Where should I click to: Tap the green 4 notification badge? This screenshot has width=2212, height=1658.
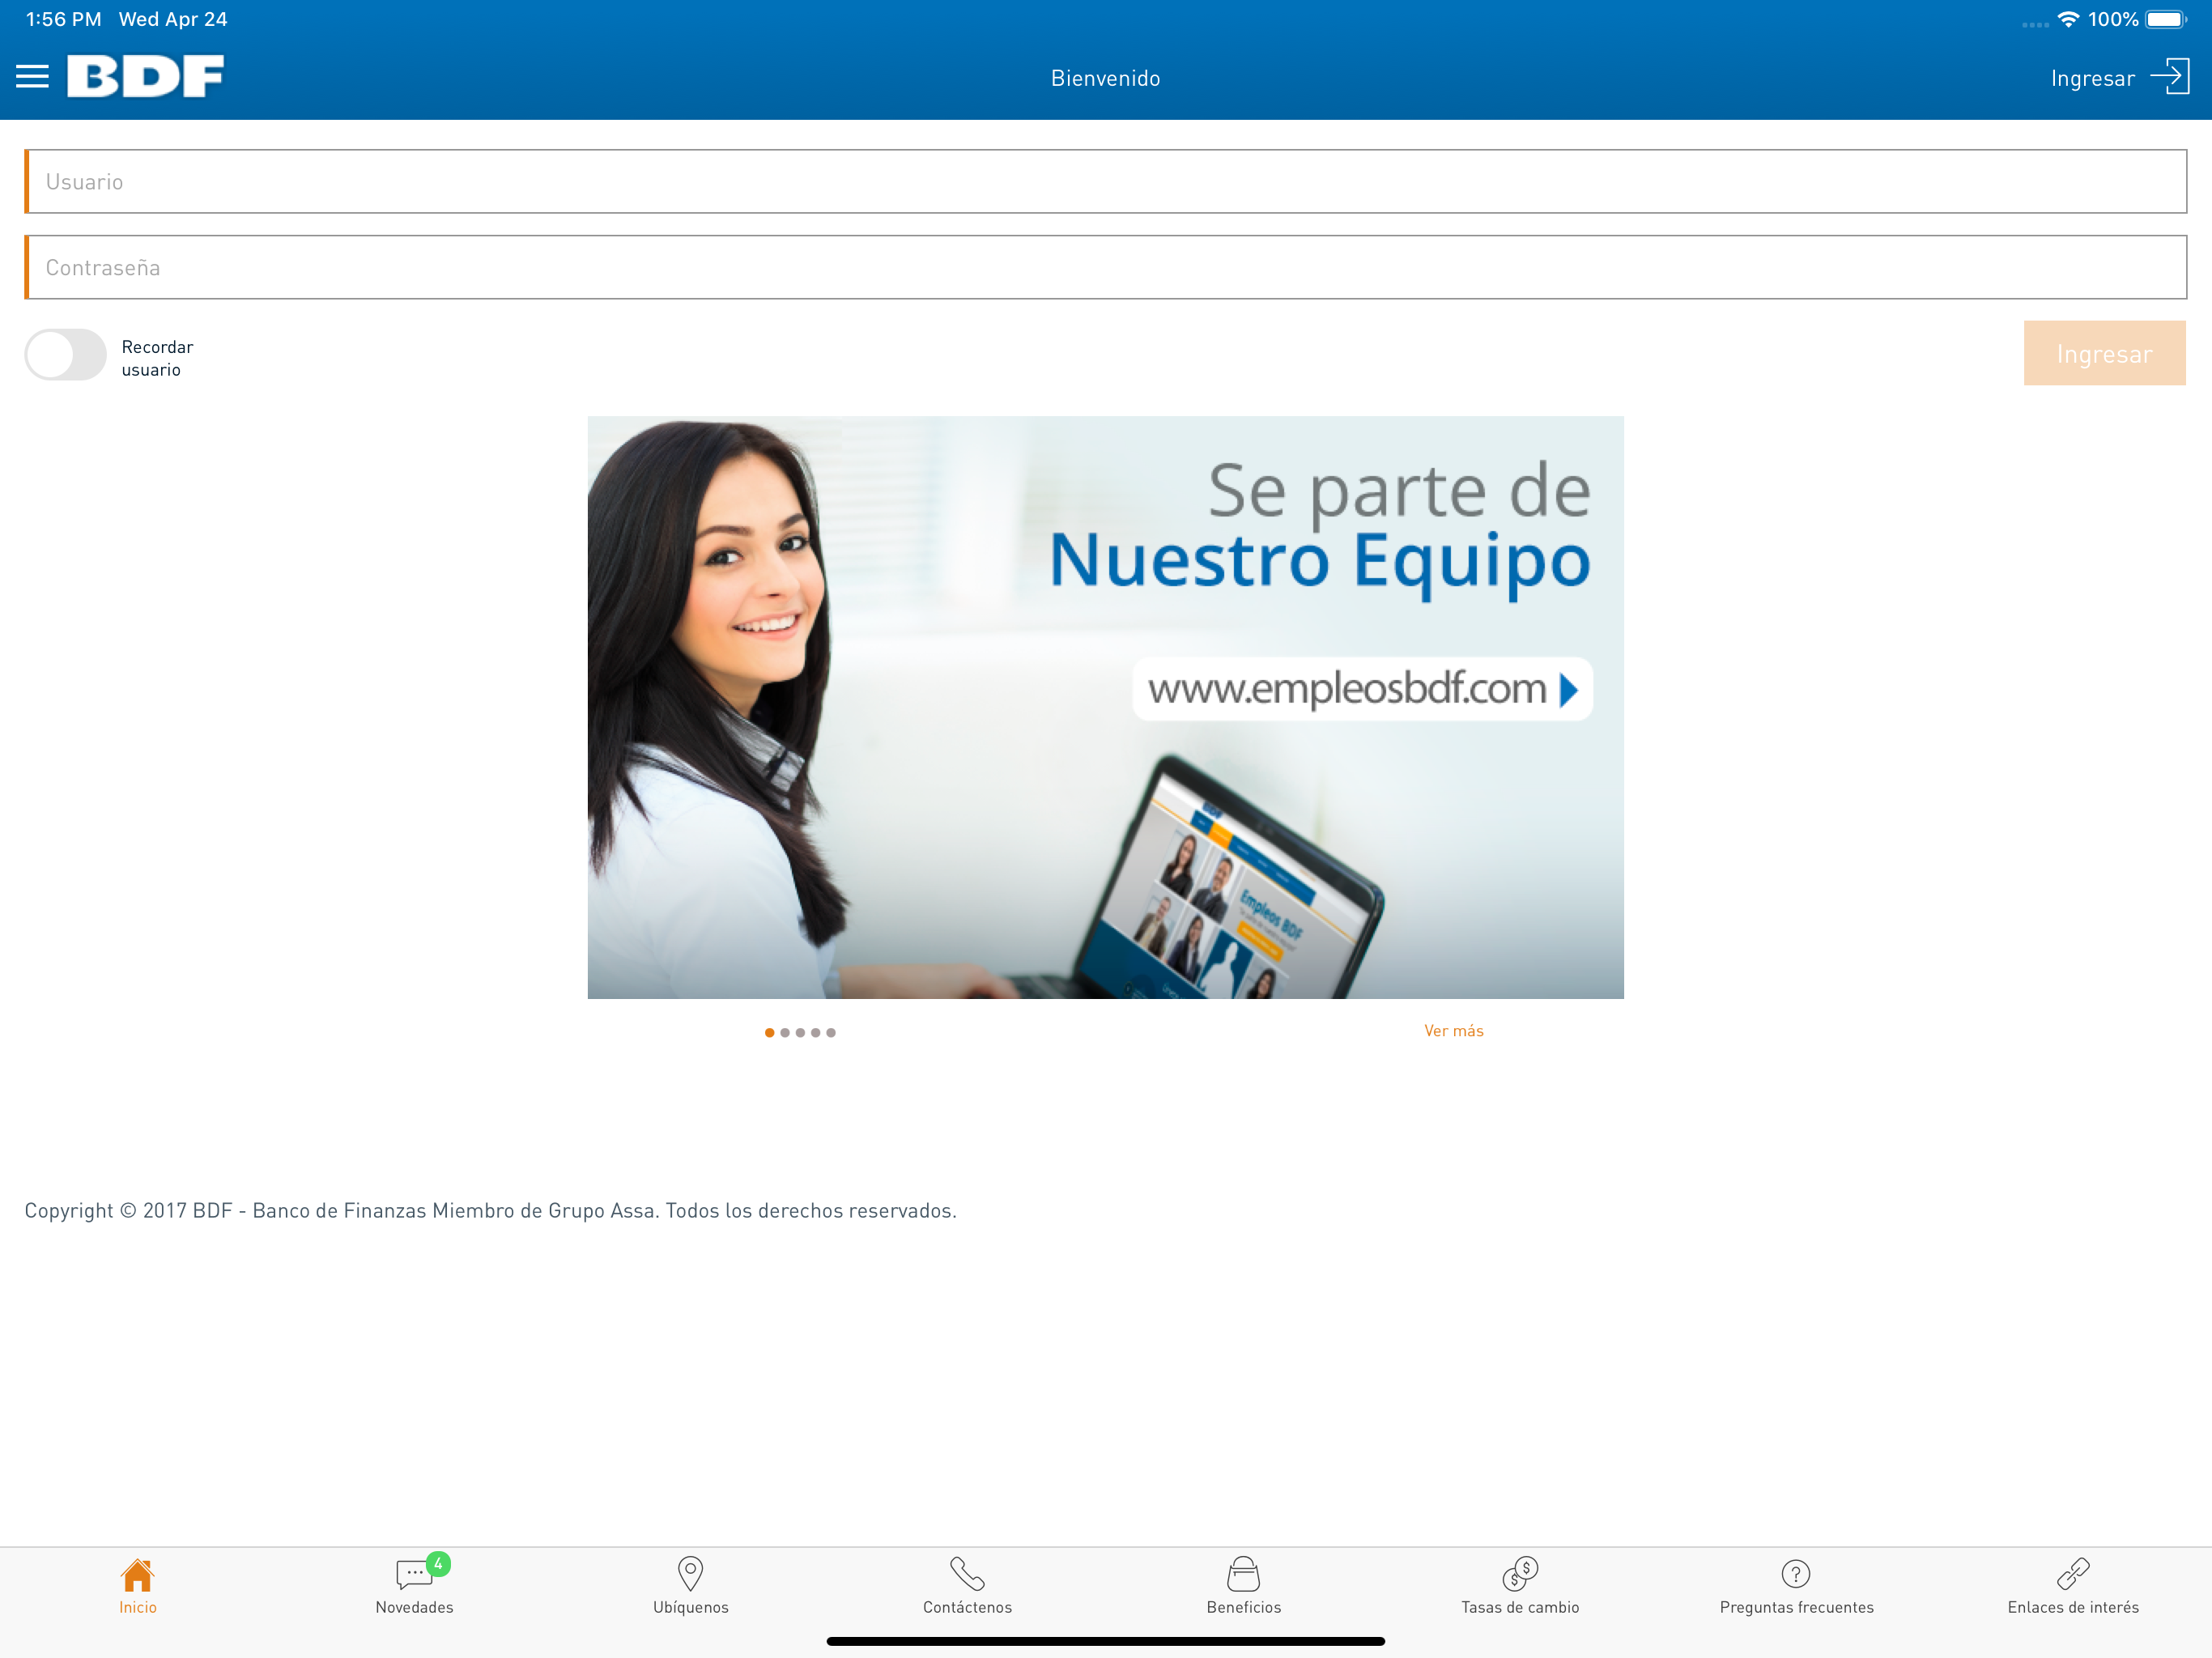pos(438,1563)
